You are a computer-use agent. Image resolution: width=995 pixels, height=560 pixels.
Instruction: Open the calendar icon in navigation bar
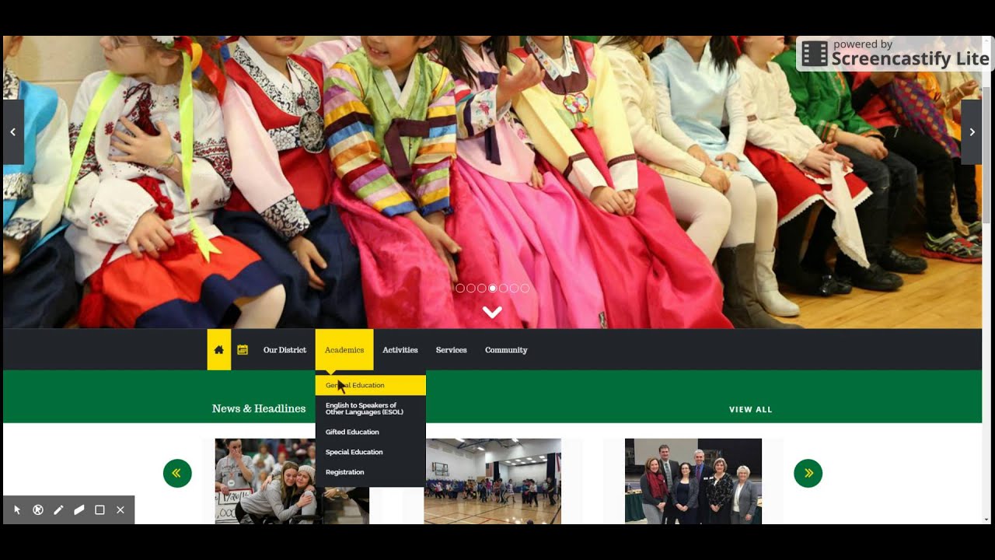pos(243,350)
